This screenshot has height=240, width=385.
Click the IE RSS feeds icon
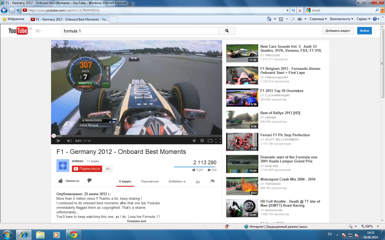281,19
